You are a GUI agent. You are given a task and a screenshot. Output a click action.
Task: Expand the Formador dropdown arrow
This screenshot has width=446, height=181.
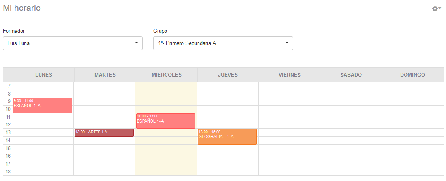[136, 43]
